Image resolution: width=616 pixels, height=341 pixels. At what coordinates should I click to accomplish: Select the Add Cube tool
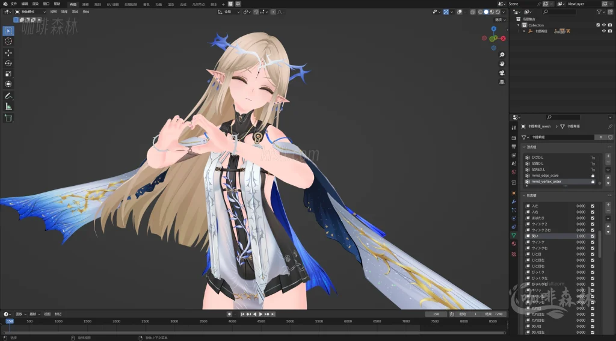click(8, 118)
